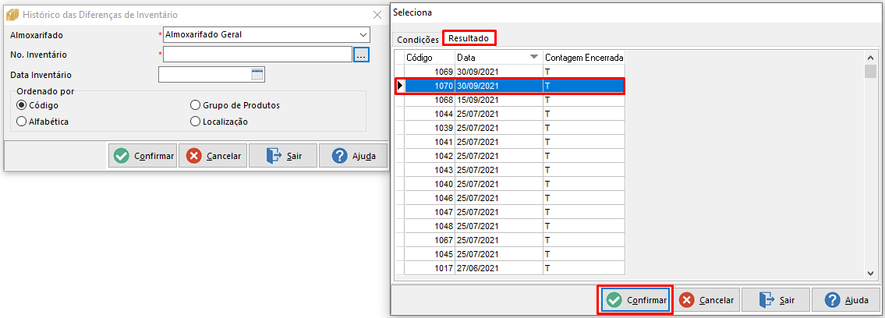
Task: Click Sair in the Seleciona window
Action: (776, 300)
